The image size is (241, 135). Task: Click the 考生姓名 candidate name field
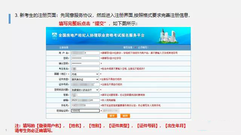pos(85,69)
